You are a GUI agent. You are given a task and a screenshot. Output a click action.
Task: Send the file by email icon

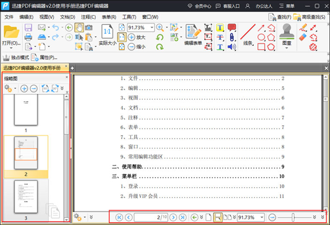point(42,27)
